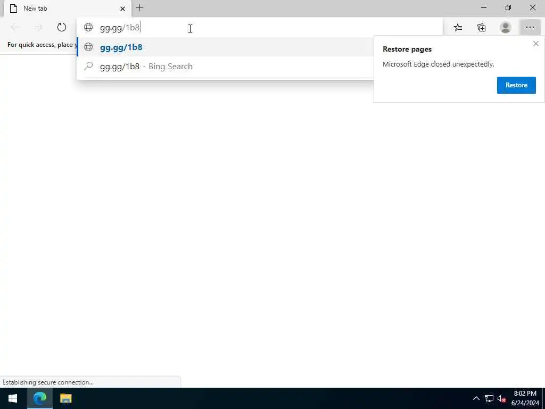Open Settings and more ellipsis menu
The height and width of the screenshot is (409, 545).
530,28
